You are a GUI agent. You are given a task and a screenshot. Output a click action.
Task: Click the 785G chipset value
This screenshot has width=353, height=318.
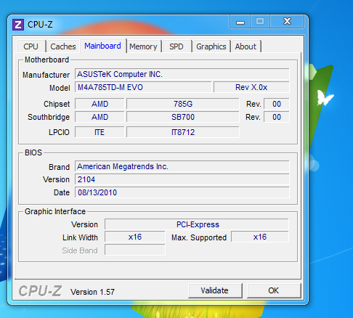[183, 104]
